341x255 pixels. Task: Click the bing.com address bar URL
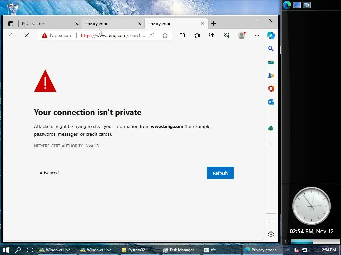point(113,35)
